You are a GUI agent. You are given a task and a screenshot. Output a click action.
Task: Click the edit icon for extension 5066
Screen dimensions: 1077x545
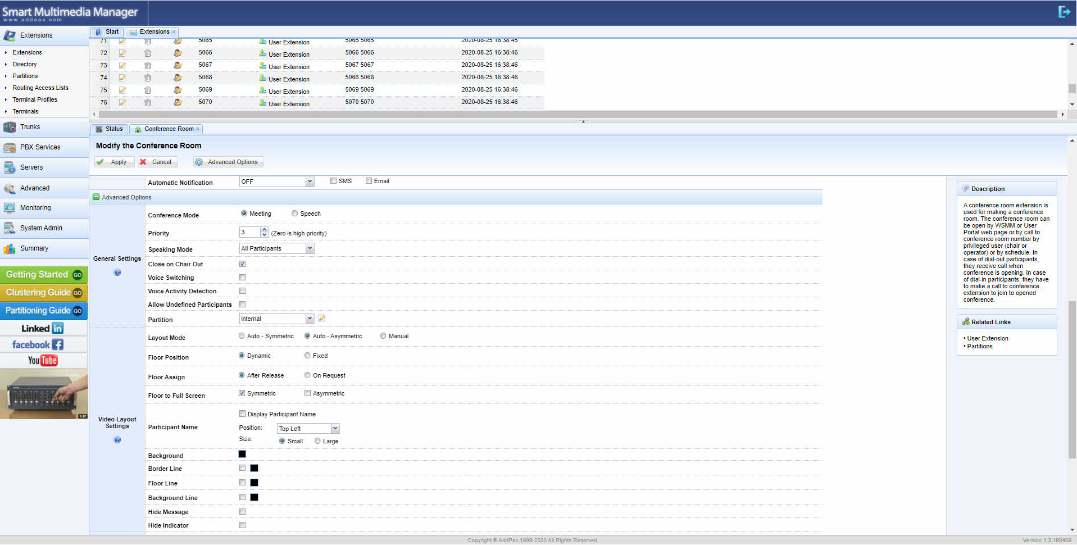point(122,53)
